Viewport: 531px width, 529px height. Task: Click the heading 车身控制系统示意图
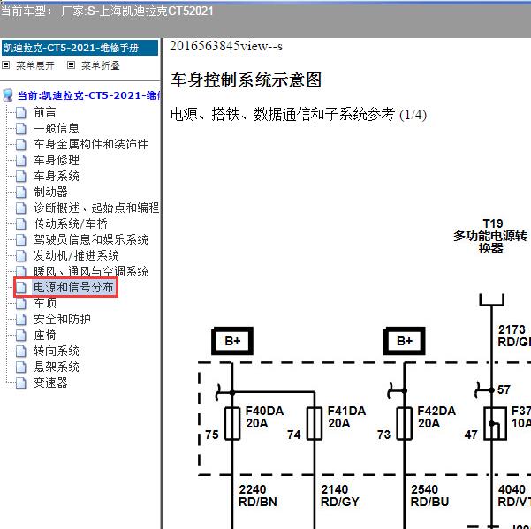click(246, 80)
